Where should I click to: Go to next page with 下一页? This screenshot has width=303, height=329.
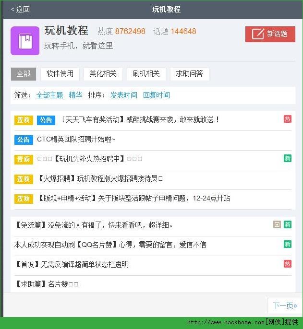pyautogui.click(x=284, y=305)
